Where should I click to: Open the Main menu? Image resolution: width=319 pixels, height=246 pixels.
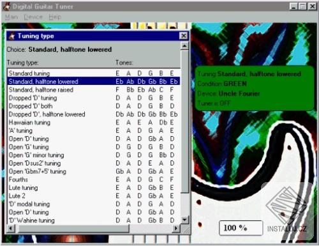[x=11, y=17]
